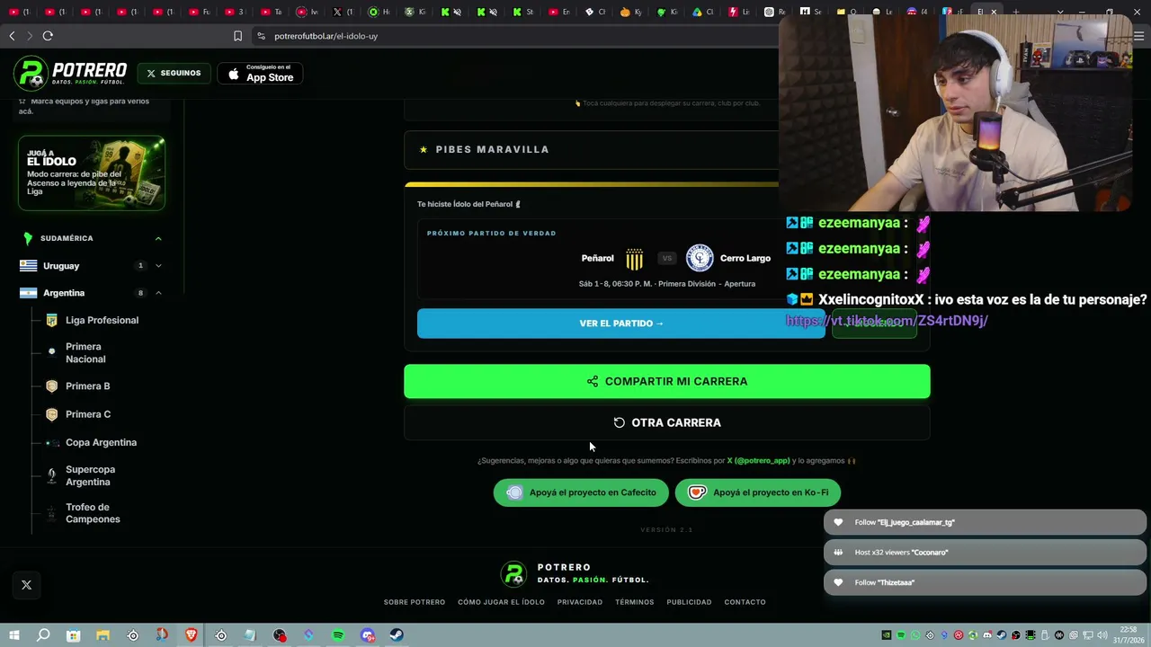Viewport: 1151px width, 647px height.
Task: Click the Supercopa Argentina trophy icon
Action: (x=51, y=475)
